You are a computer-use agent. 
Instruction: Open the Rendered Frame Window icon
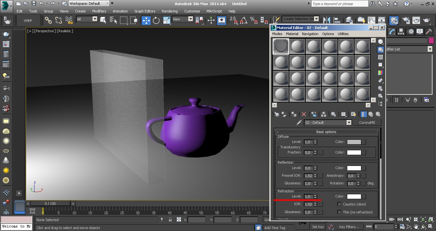click(x=417, y=20)
